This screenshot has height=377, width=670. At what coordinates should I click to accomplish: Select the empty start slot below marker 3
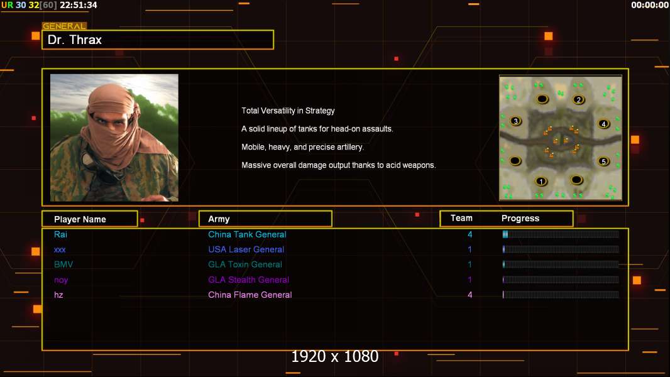point(515,161)
